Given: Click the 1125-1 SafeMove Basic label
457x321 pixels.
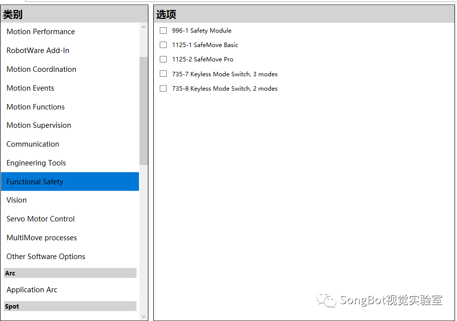Looking at the screenshot, I should [205, 45].
